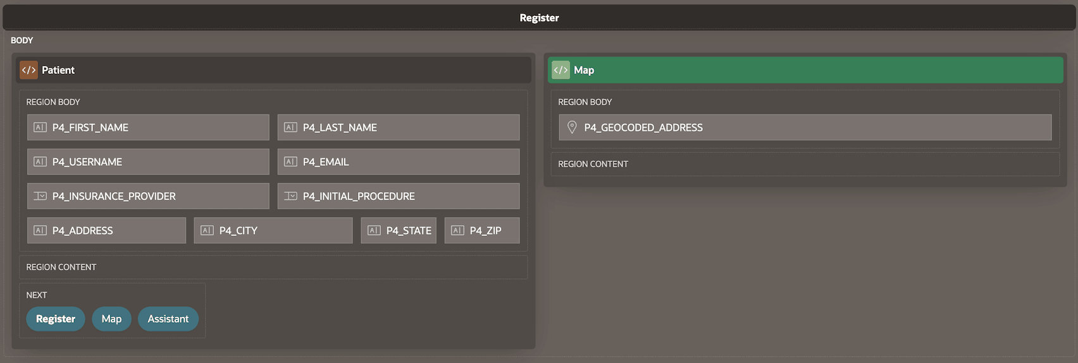Click the P4_LAST_NAME text field icon
Screen dimensions: 1078x363
point(290,128)
